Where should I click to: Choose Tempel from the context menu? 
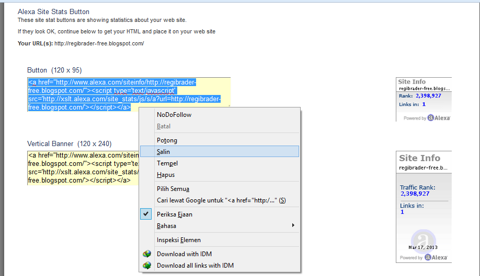(220, 163)
